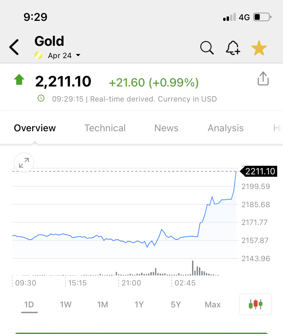Click the green up-arrow price indicator
The height and width of the screenshot is (334, 283).
click(19, 79)
